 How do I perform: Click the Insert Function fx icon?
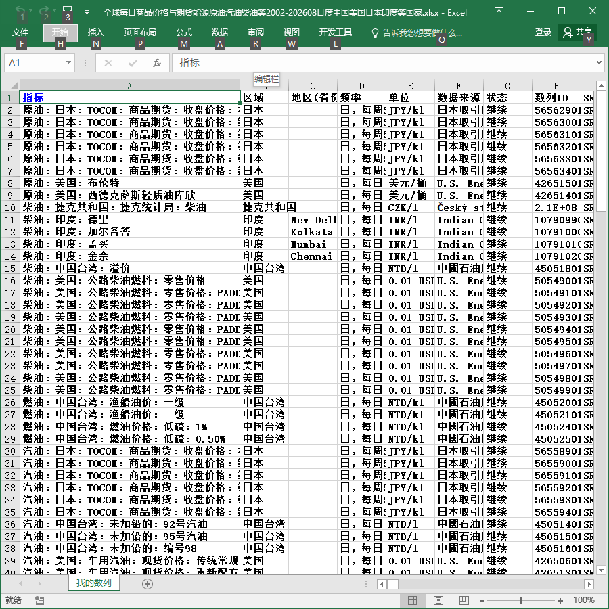(156, 63)
